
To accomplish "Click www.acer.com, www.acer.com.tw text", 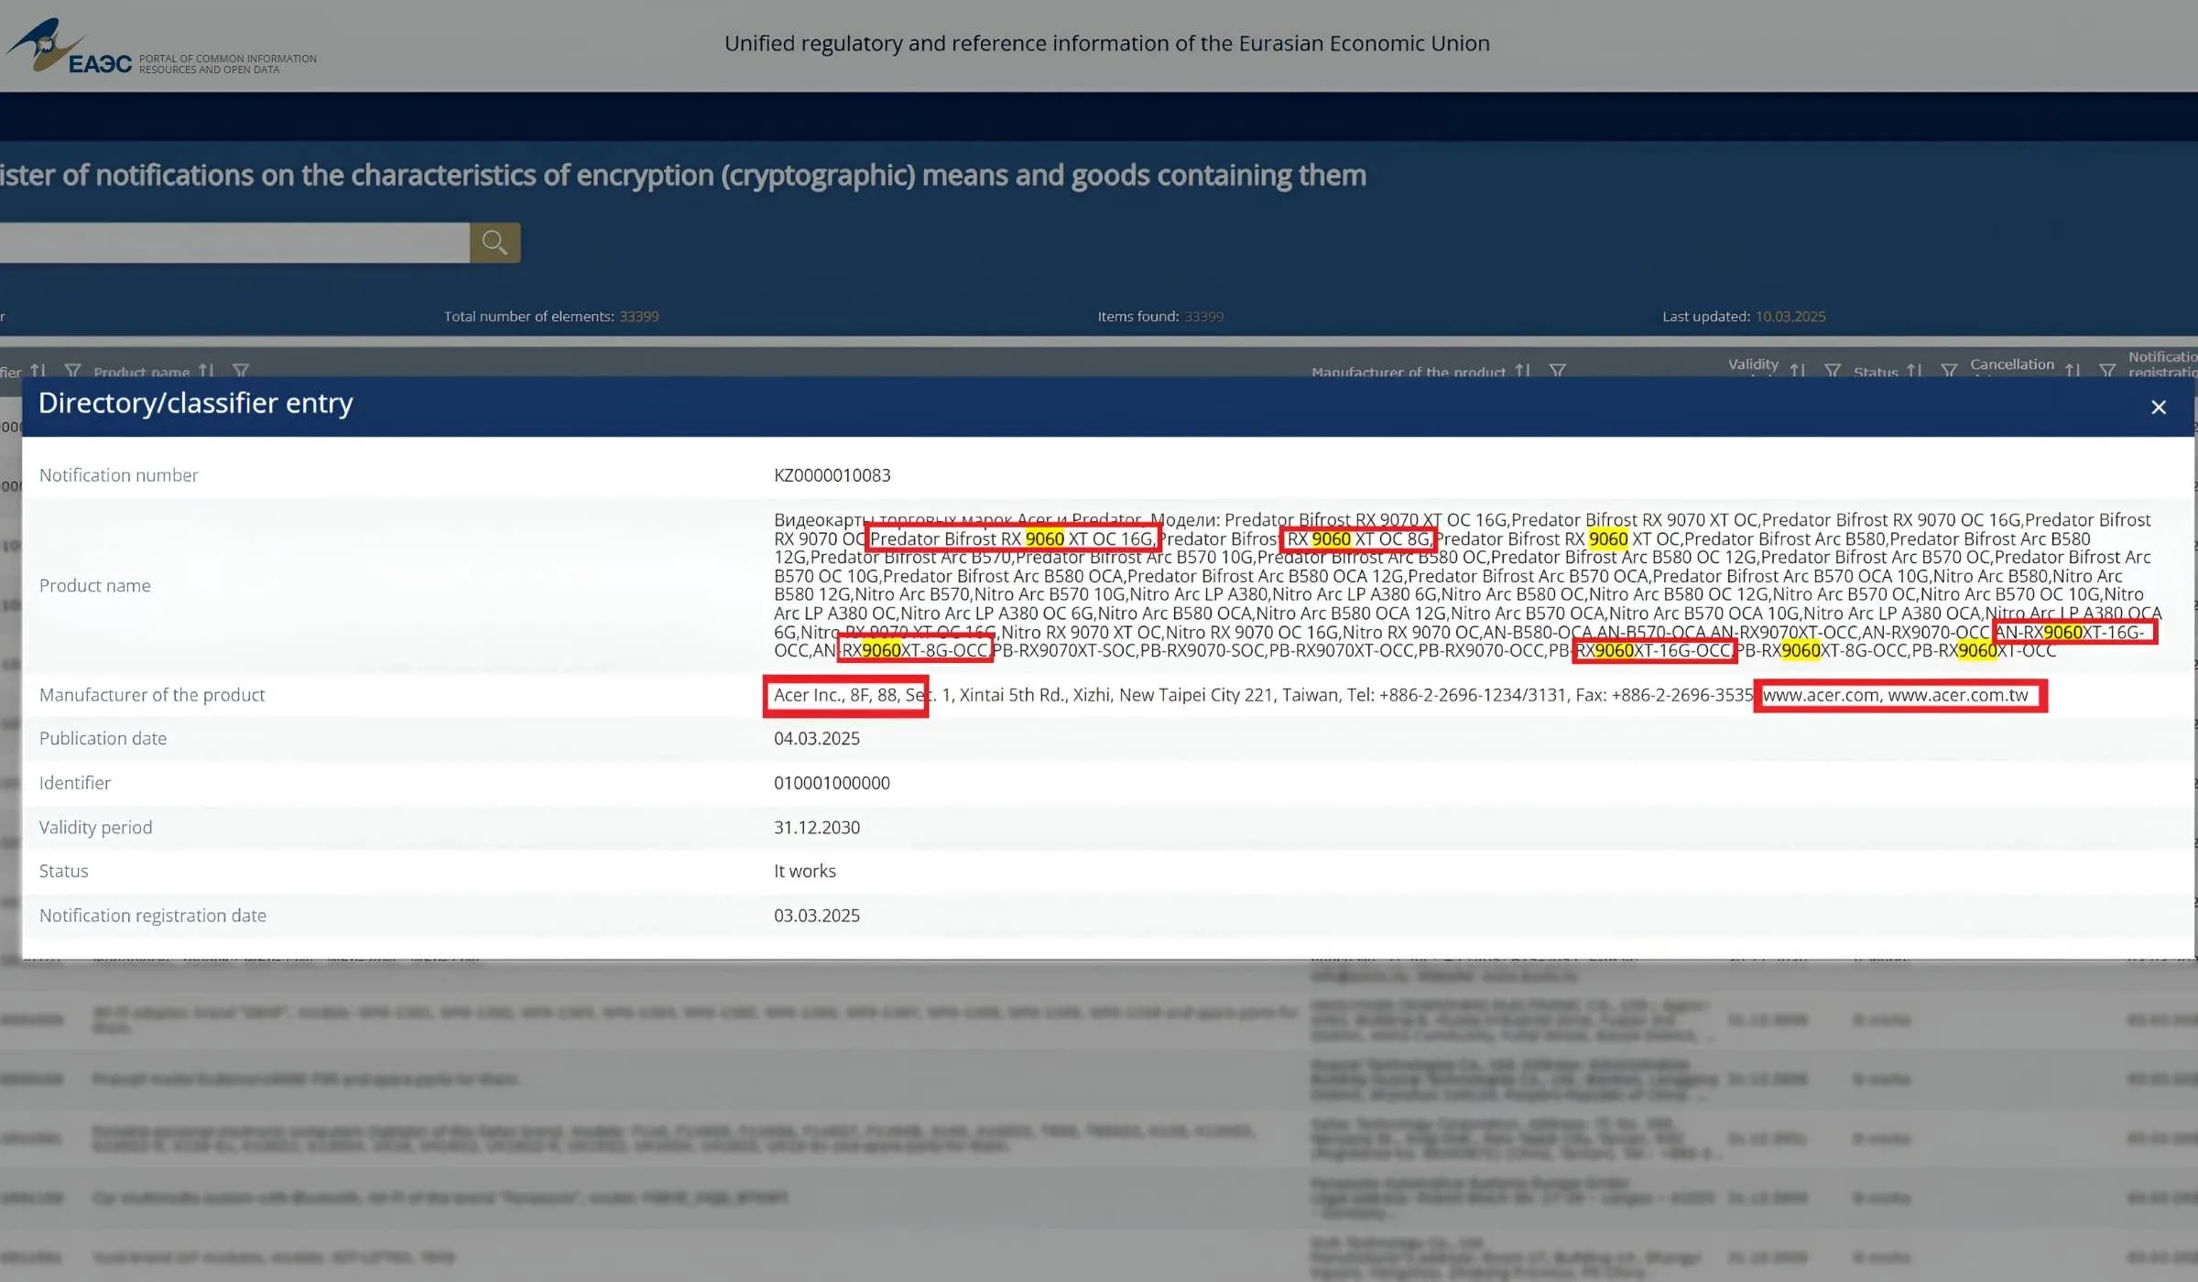I will point(1895,695).
